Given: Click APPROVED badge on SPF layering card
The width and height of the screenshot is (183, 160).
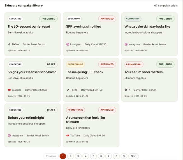Looking at the screenshot, I should [107, 19].
